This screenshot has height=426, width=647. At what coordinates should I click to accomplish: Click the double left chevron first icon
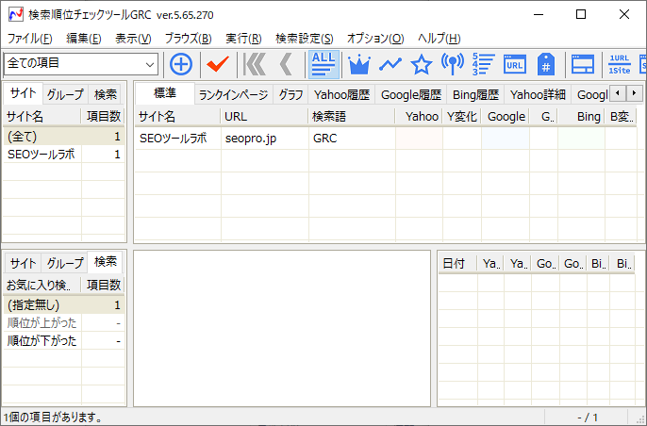[255, 65]
